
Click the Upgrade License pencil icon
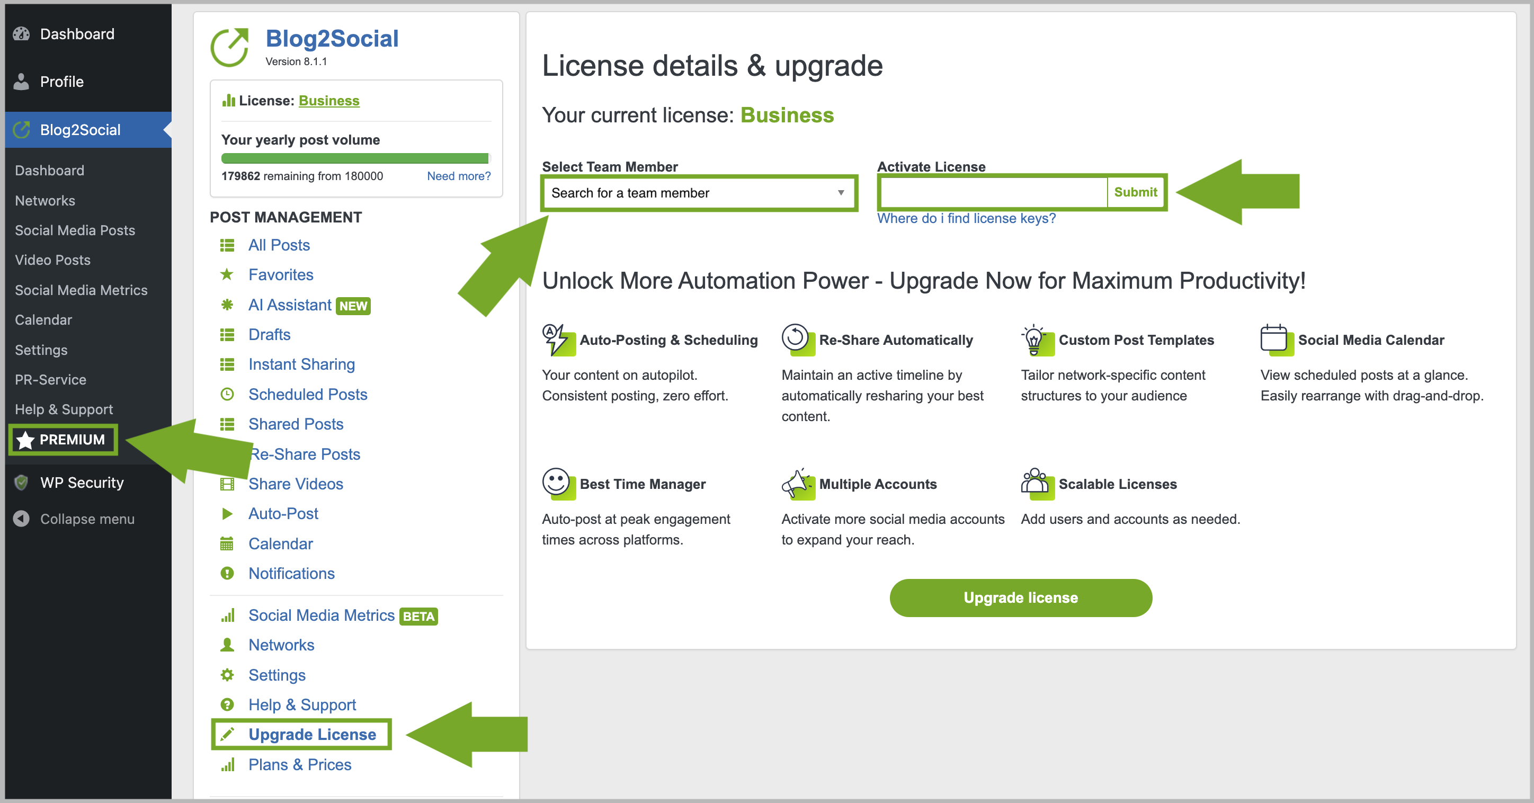click(227, 735)
